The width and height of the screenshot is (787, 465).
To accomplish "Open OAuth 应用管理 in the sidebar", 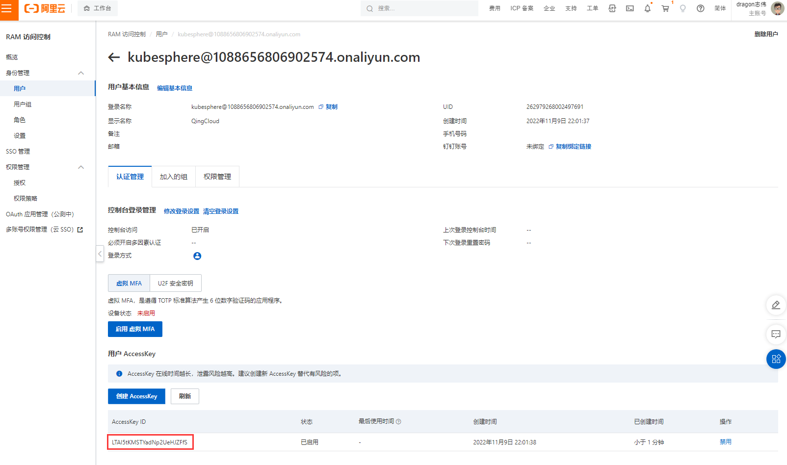I will pyautogui.click(x=40, y=214).
